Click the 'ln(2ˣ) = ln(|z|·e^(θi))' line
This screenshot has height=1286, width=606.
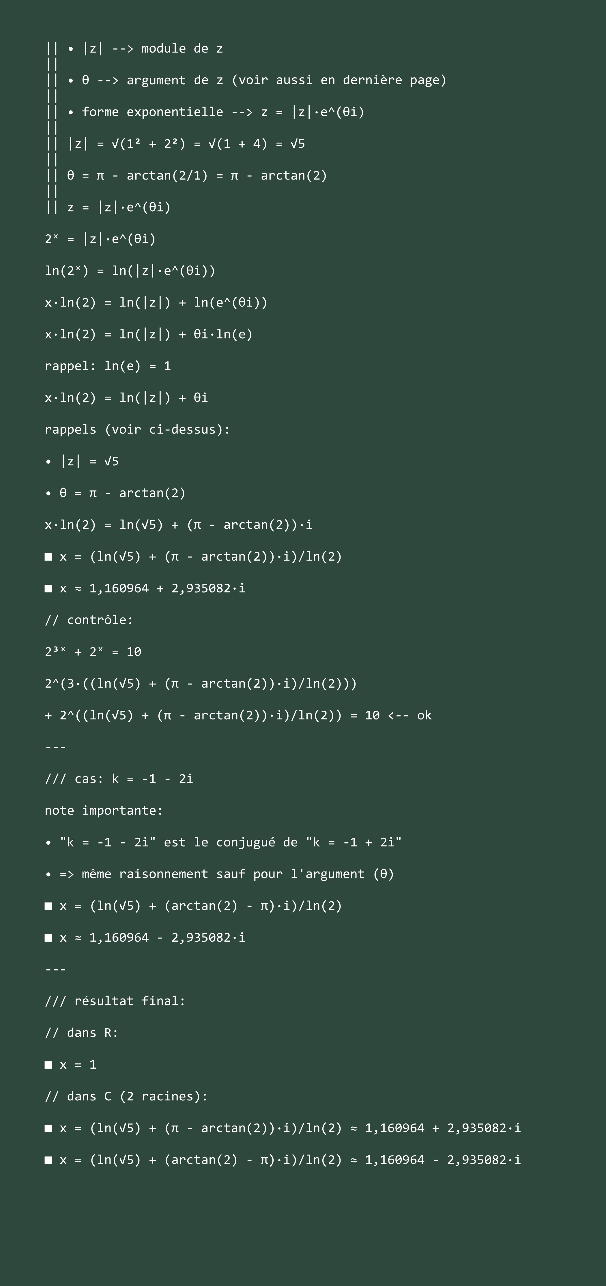point(130,270)
